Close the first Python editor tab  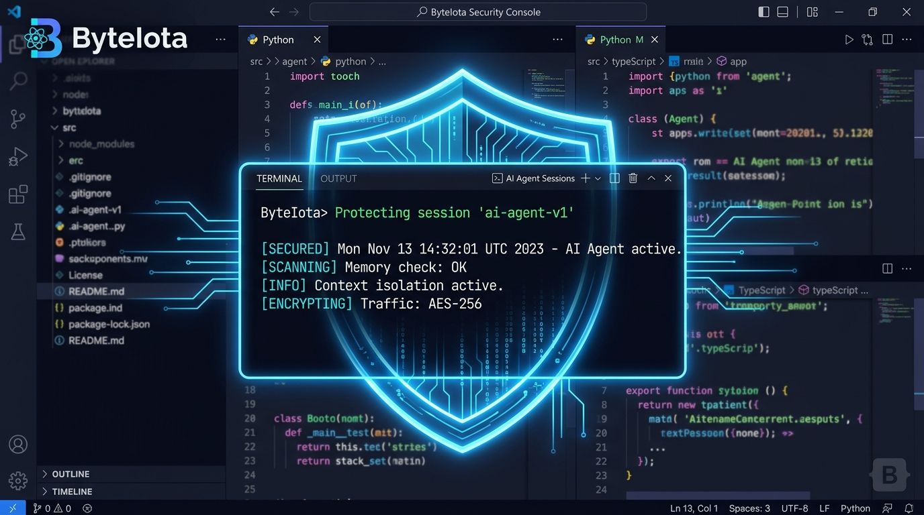[x=317, y=40]
